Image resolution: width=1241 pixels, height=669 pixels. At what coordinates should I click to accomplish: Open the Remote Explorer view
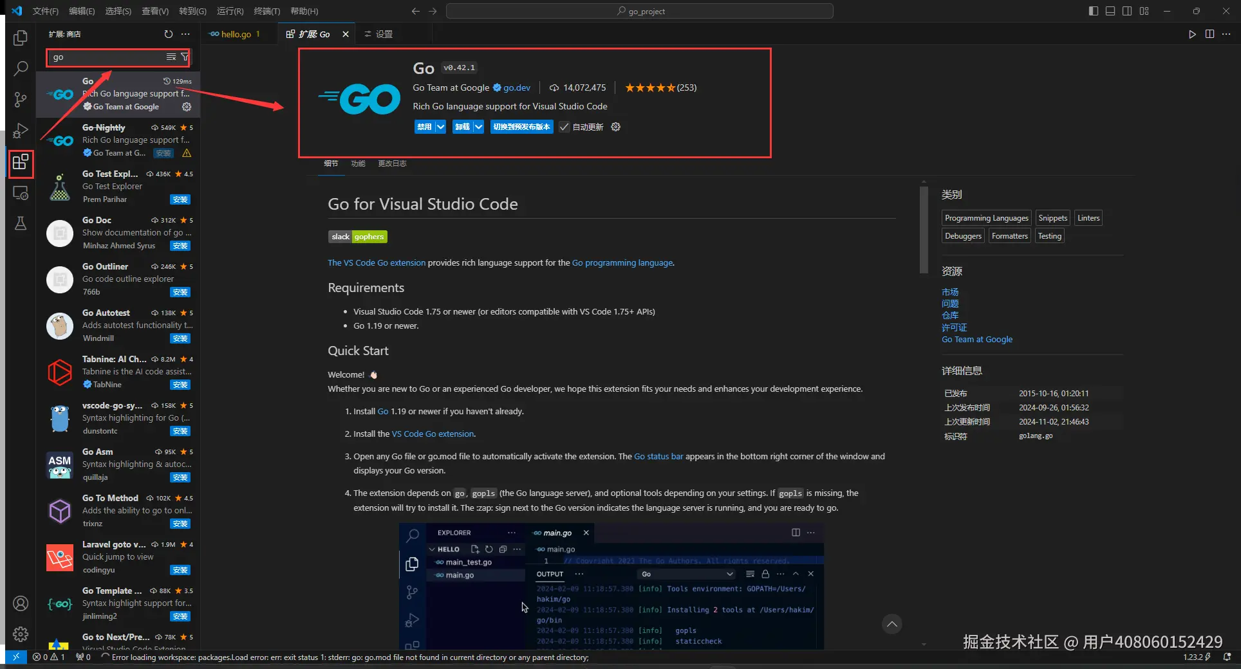click(21, 193)
